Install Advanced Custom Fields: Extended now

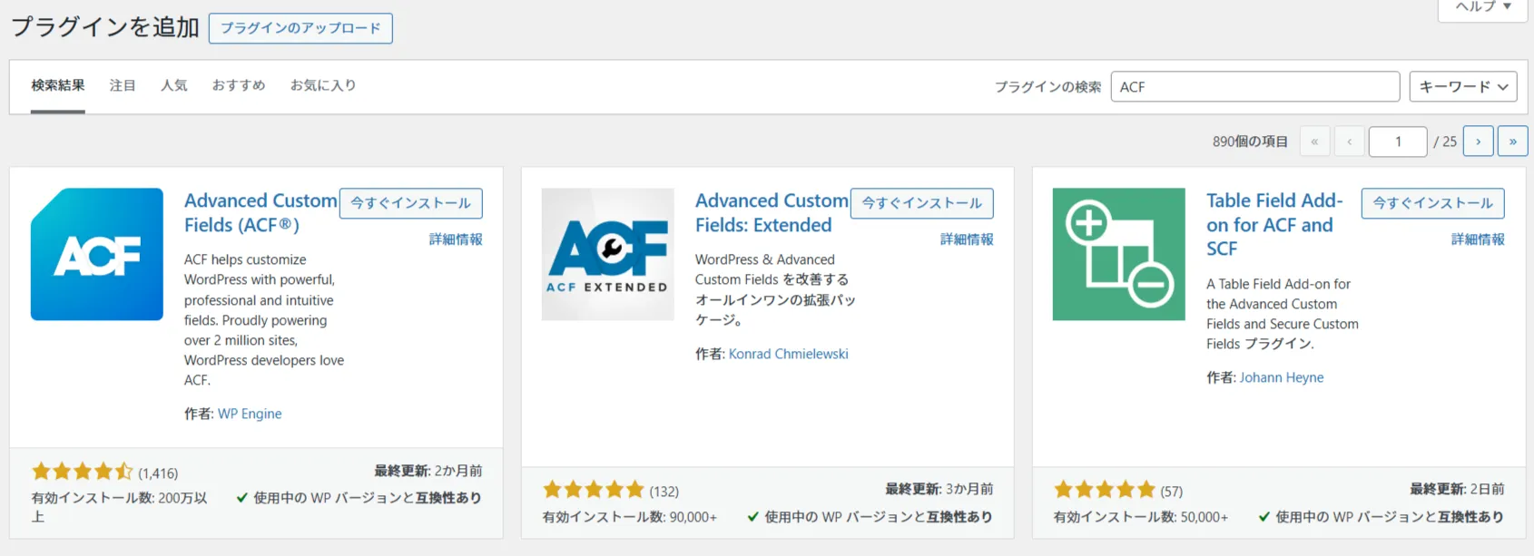pos(922,203)
